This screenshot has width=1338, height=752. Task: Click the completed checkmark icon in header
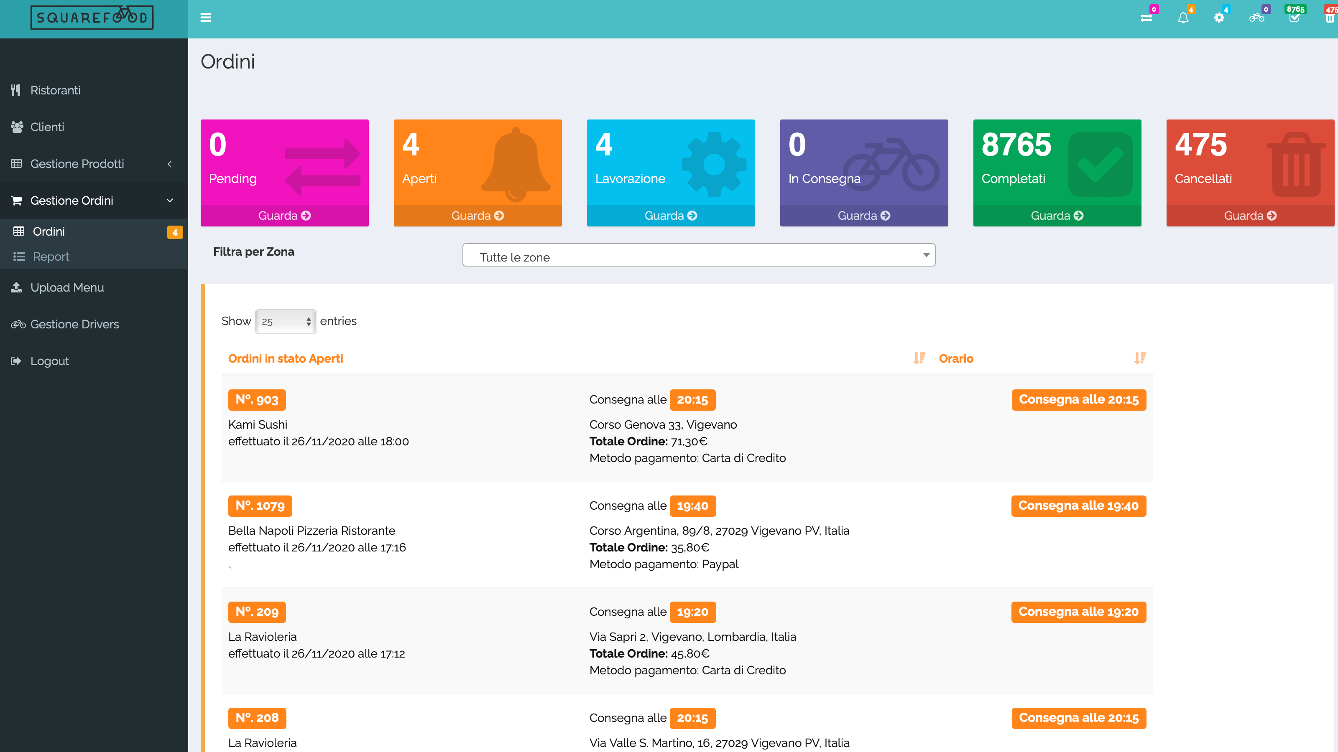coord(1294,18)
